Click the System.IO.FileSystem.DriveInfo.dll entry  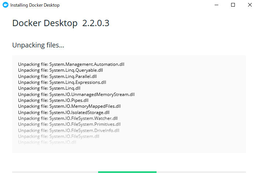click(x=69, y=131)
